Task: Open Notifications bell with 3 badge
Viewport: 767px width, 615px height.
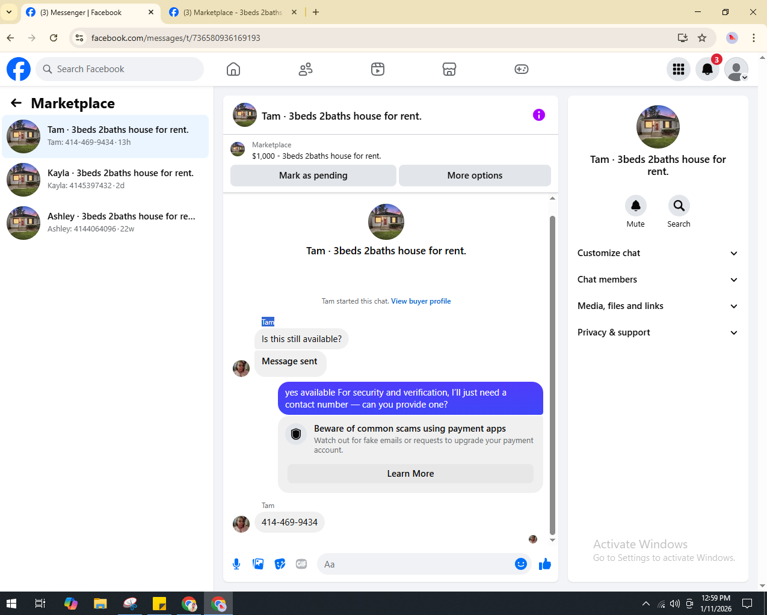Action: click(x=707, y=69)
